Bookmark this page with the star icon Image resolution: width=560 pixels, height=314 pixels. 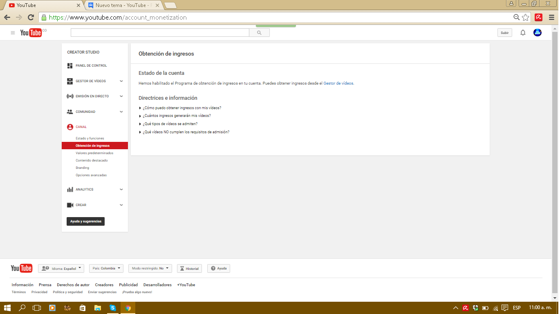[525, 18]
